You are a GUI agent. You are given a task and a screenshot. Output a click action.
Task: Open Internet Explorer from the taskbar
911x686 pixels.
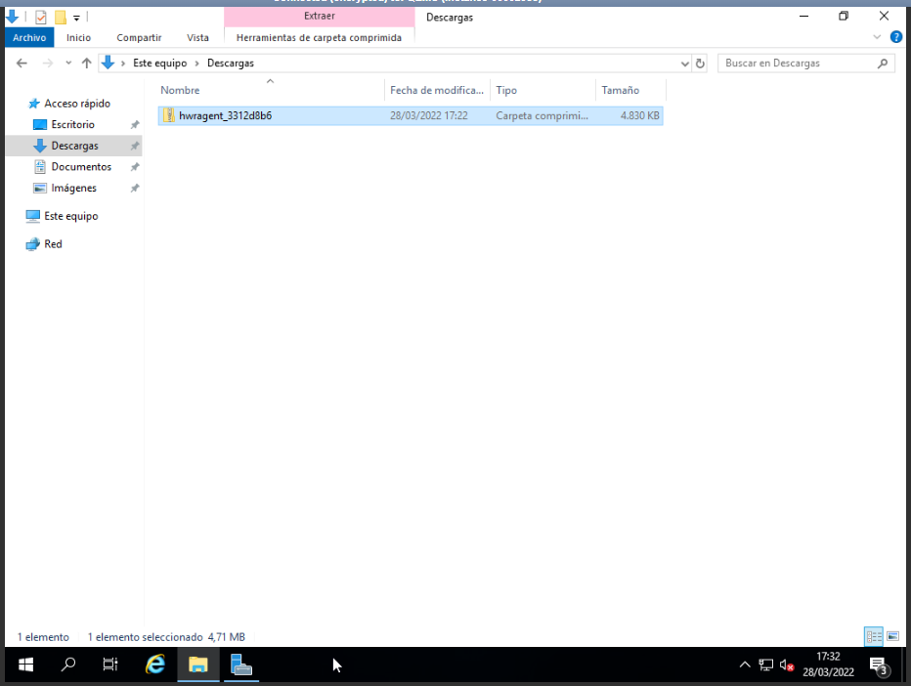point(154,665)
